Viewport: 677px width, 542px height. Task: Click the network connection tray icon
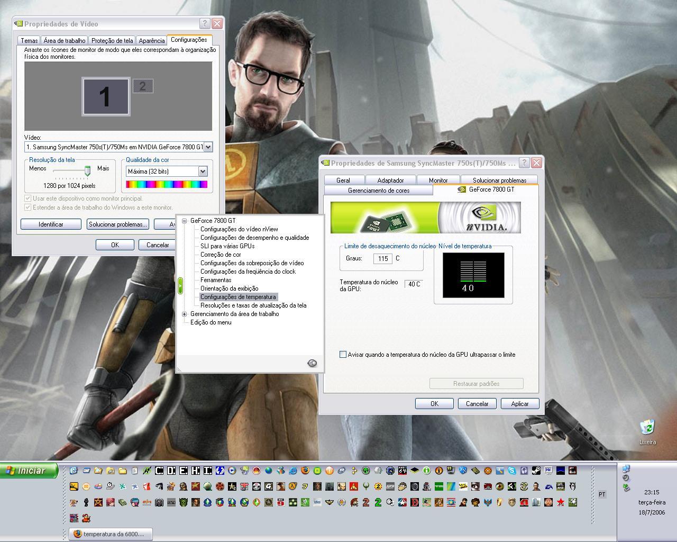[626, 468]
